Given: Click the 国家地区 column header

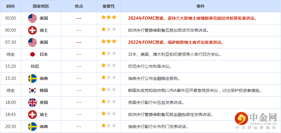Looking at the screenshot, I should [x=41, y=6].
